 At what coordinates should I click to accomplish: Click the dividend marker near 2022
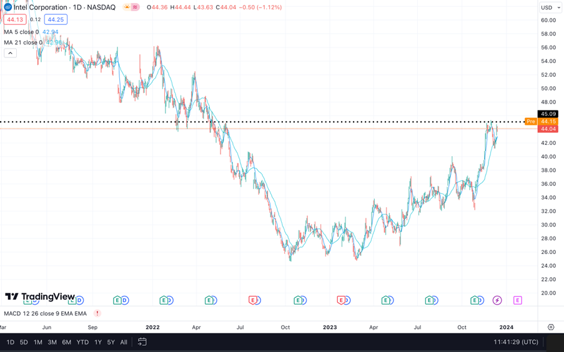(169, 300)
